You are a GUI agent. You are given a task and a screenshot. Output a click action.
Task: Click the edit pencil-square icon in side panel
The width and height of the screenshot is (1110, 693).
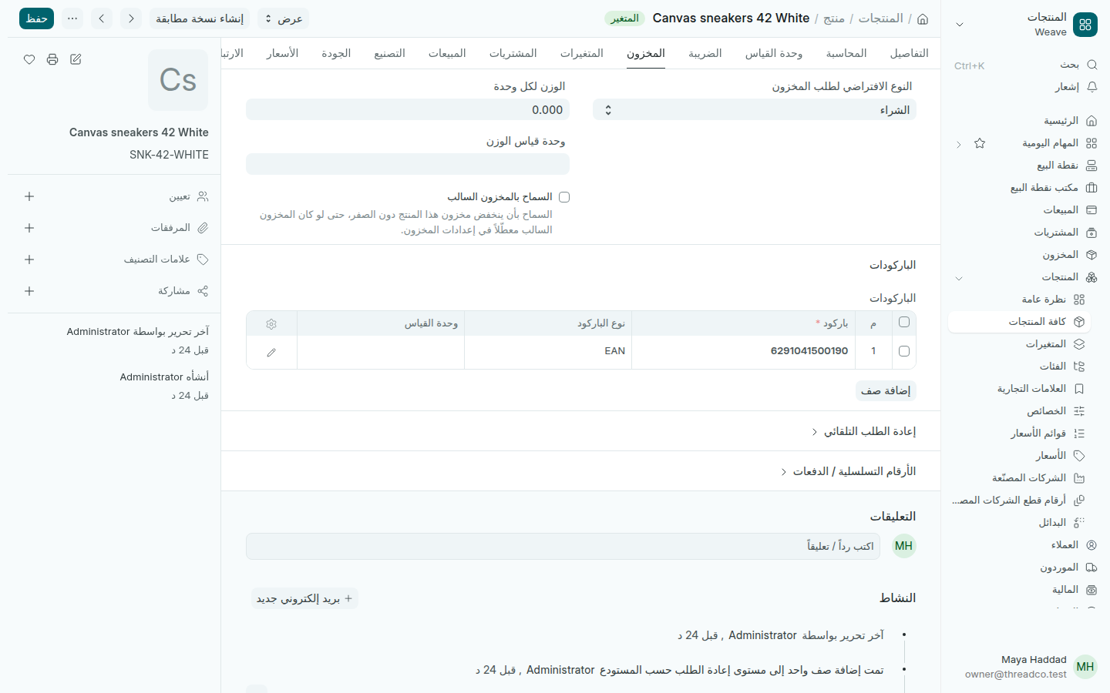(x=76, y=59)
